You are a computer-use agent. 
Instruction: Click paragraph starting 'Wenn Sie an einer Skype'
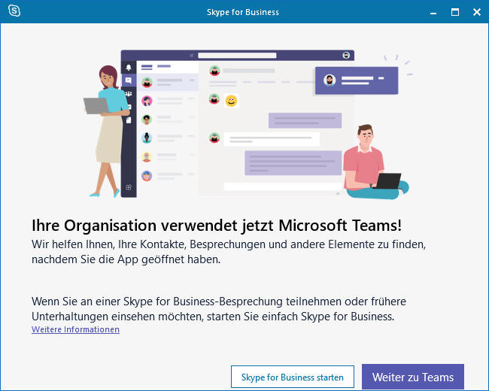[x=219, y=309]
